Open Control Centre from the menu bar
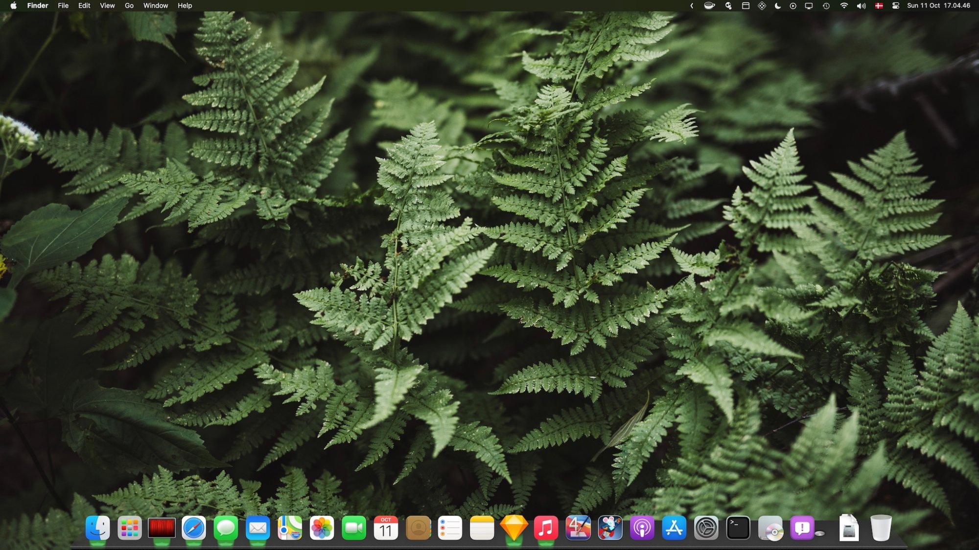The height and width of the screenshot is (550, 979). 896,6
